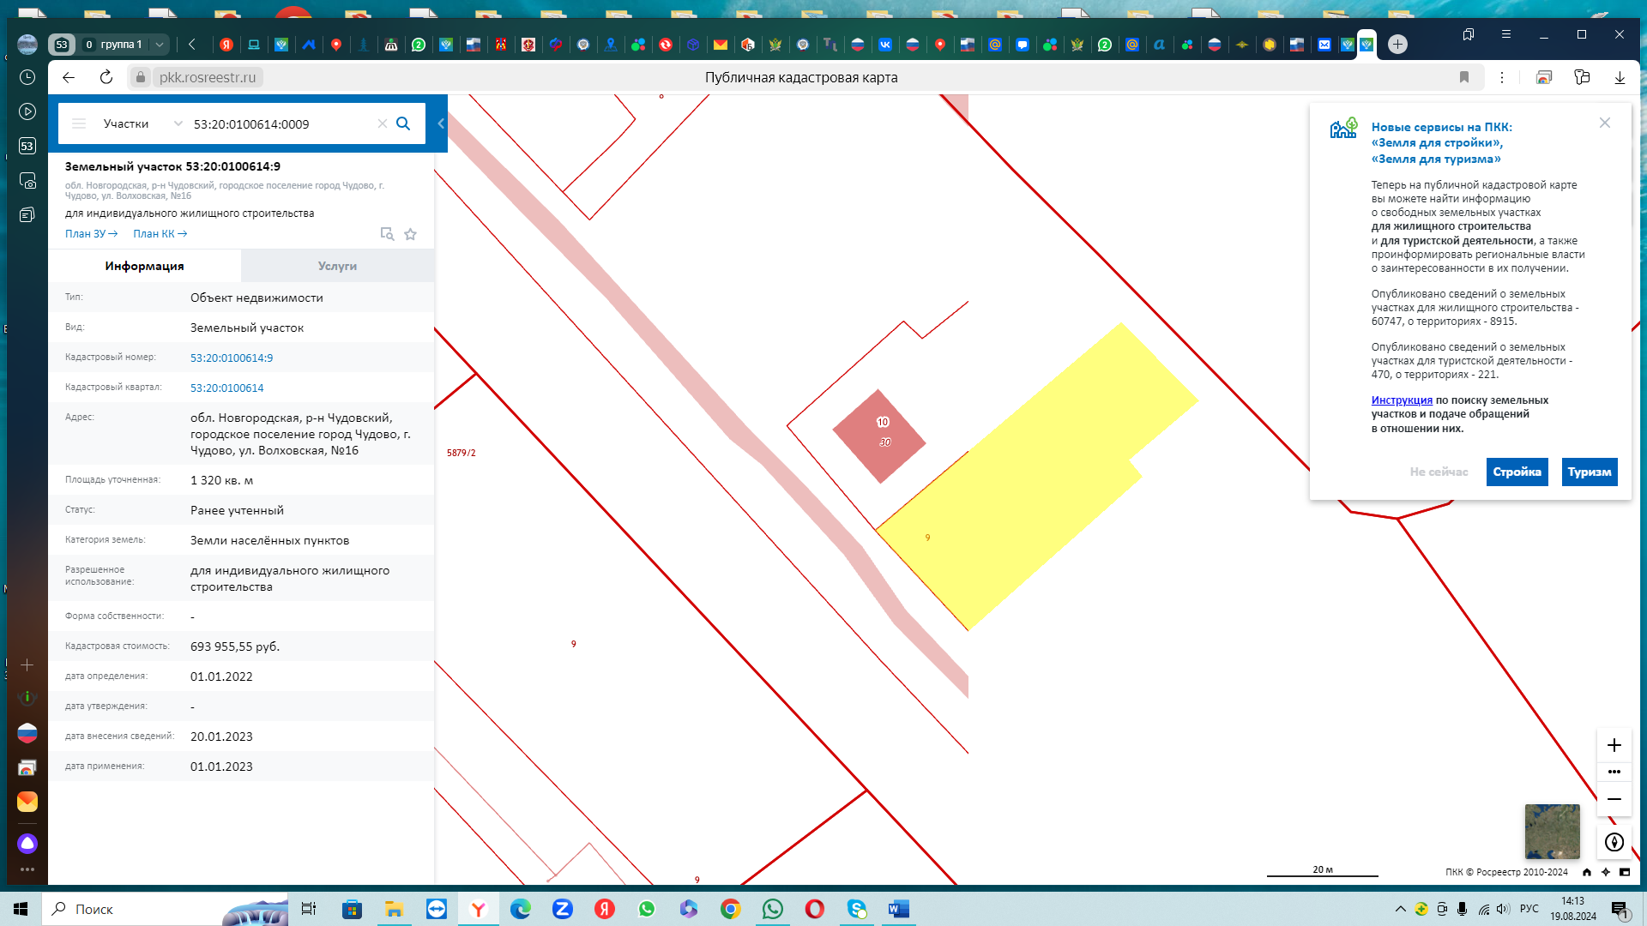The image size is (1647, 926).
Task: Collapse the left info panel arrow
Action: tap(441, 123)
